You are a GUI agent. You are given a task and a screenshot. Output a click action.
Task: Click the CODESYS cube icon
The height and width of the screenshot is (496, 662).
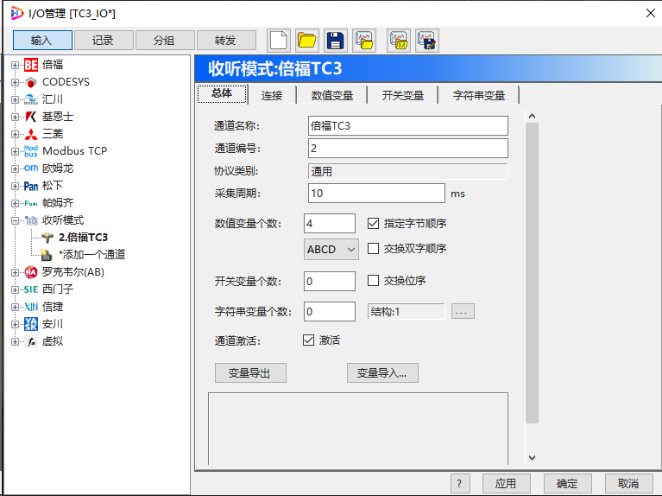pyautogui.click(x=31, y=82)
